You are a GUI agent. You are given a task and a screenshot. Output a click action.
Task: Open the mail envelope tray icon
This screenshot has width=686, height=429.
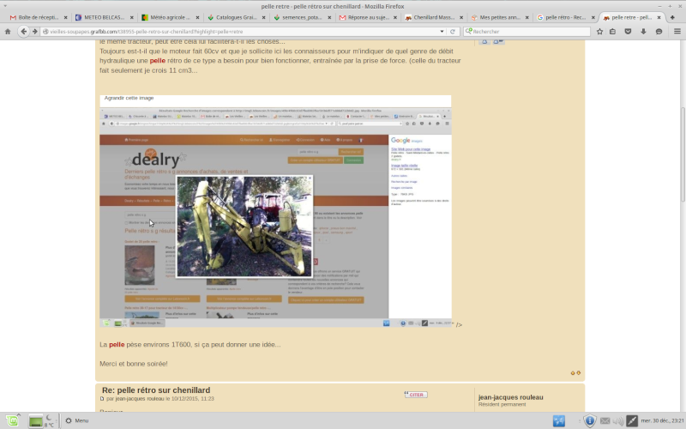pos(605,420)
